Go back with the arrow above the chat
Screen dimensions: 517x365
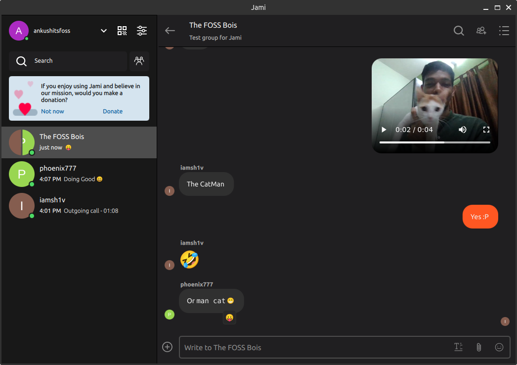coord(170,30)
